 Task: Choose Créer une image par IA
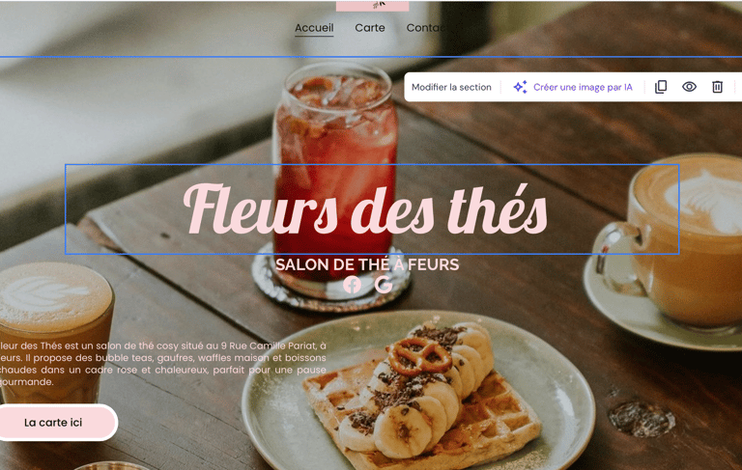(x=583, y=87)
